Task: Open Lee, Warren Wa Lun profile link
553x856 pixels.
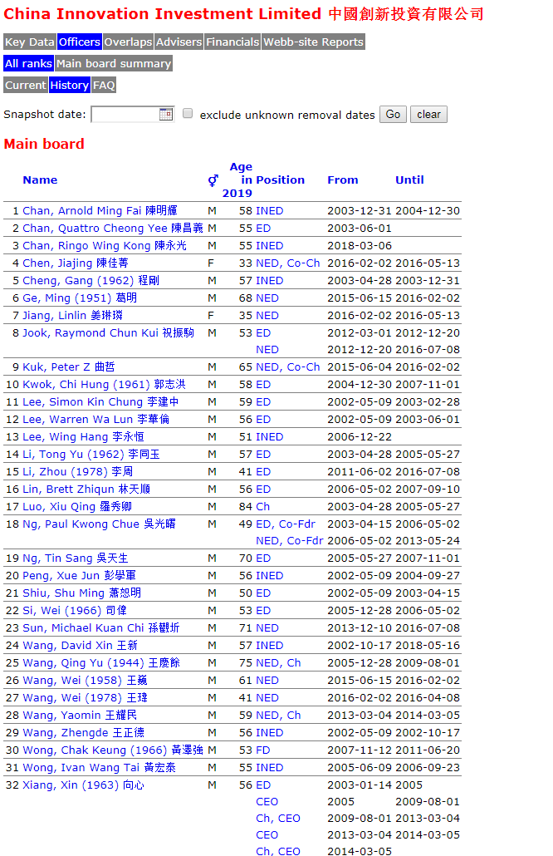Action: [x=96, y=419]
